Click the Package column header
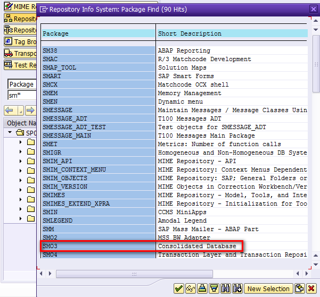 (x=99, y=33)
